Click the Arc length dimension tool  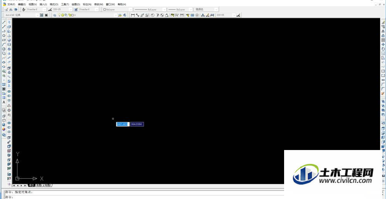(x=142, y=15)
